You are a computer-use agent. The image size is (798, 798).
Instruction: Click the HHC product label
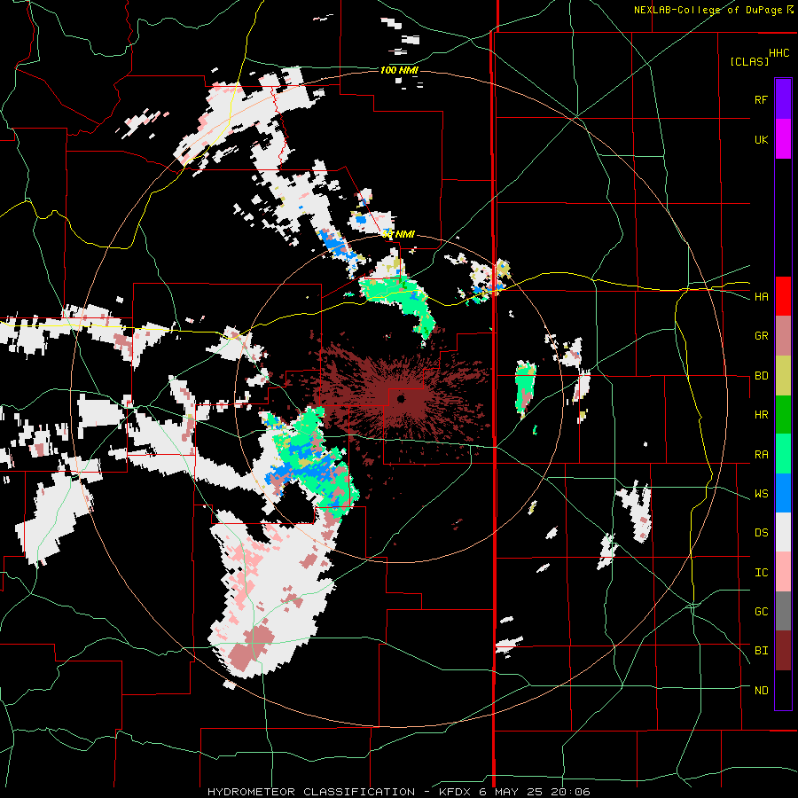click(779, 53)
